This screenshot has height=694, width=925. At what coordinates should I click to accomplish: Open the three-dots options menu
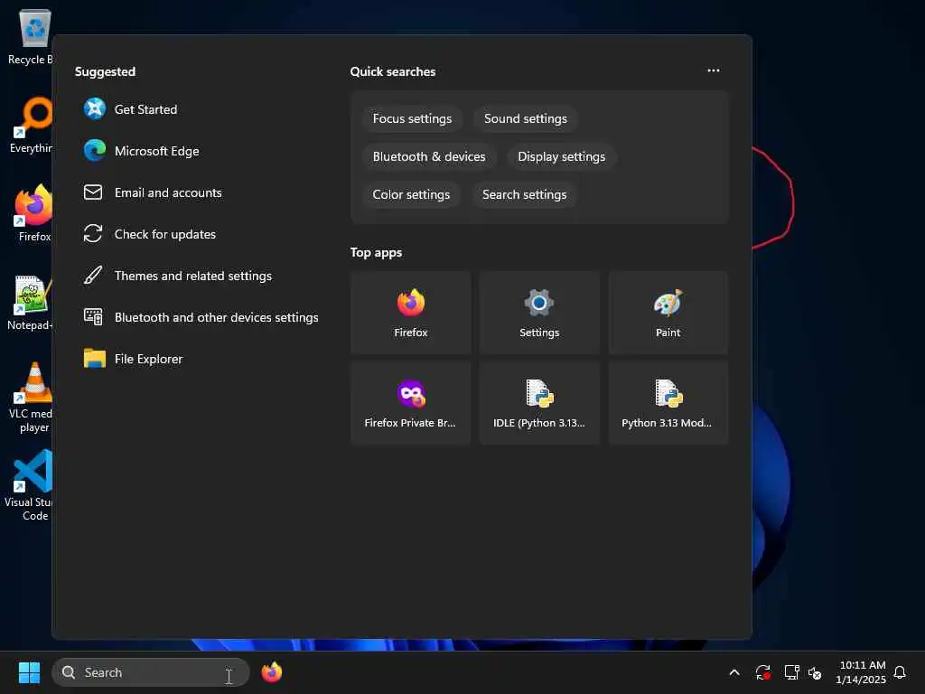(714, 70)
